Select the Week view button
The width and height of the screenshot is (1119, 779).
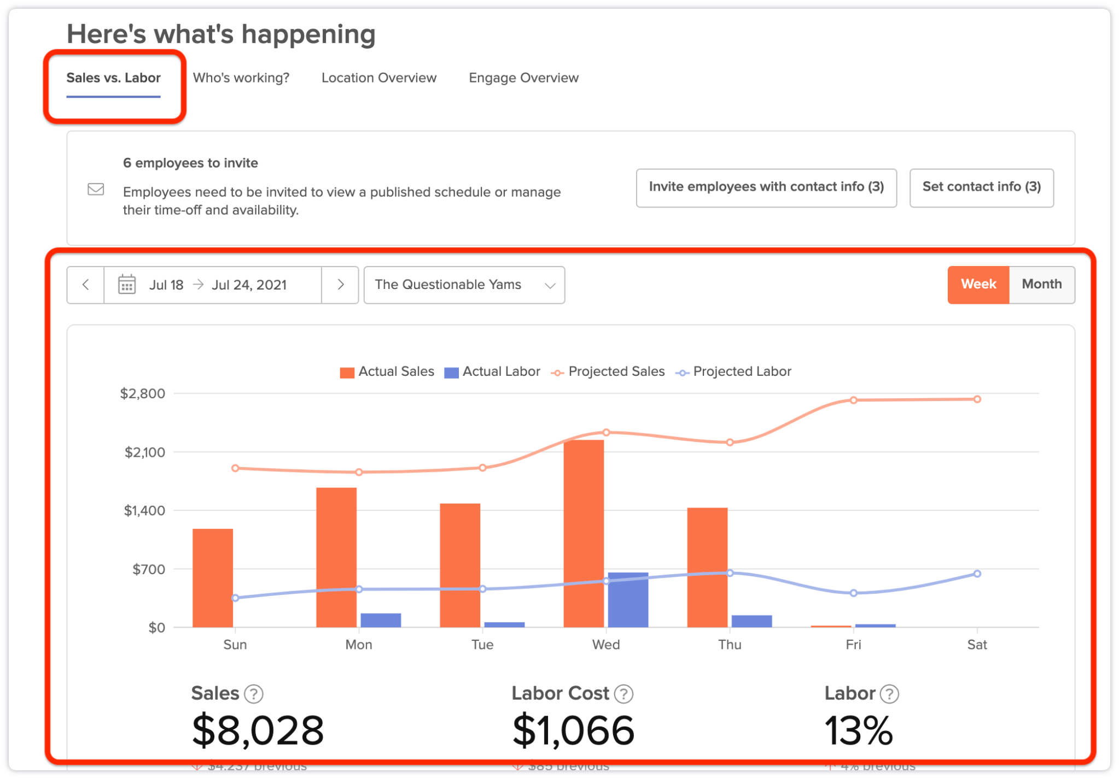pyautogui.click(x=978, y=284)
